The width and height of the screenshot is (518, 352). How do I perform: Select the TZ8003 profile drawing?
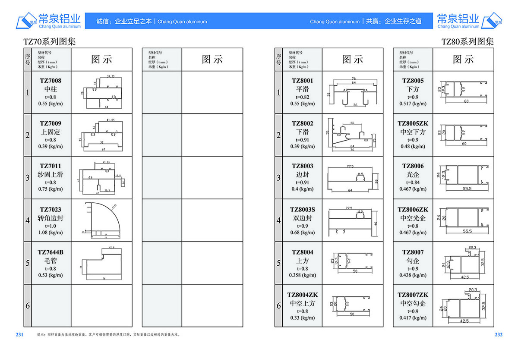tap(353, 177)
